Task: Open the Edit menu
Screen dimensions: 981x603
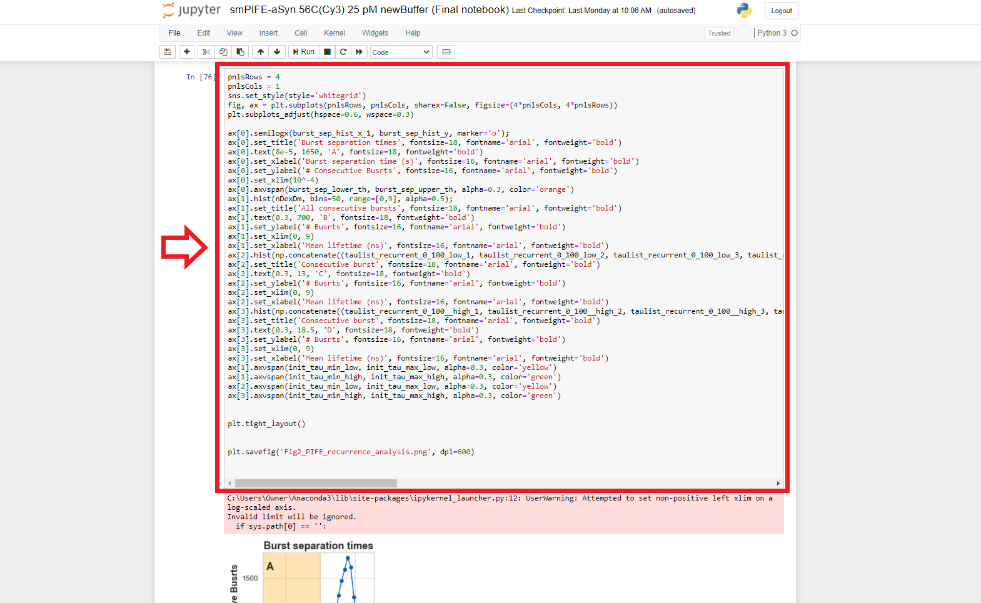Action: pyautogui.click(x=204, y=33)
